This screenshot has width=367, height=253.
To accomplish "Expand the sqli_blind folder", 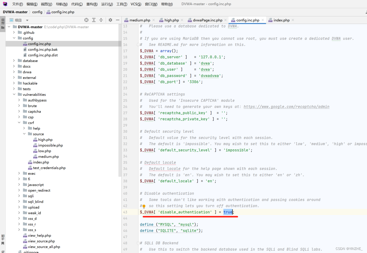I will [x=19, y=202].
